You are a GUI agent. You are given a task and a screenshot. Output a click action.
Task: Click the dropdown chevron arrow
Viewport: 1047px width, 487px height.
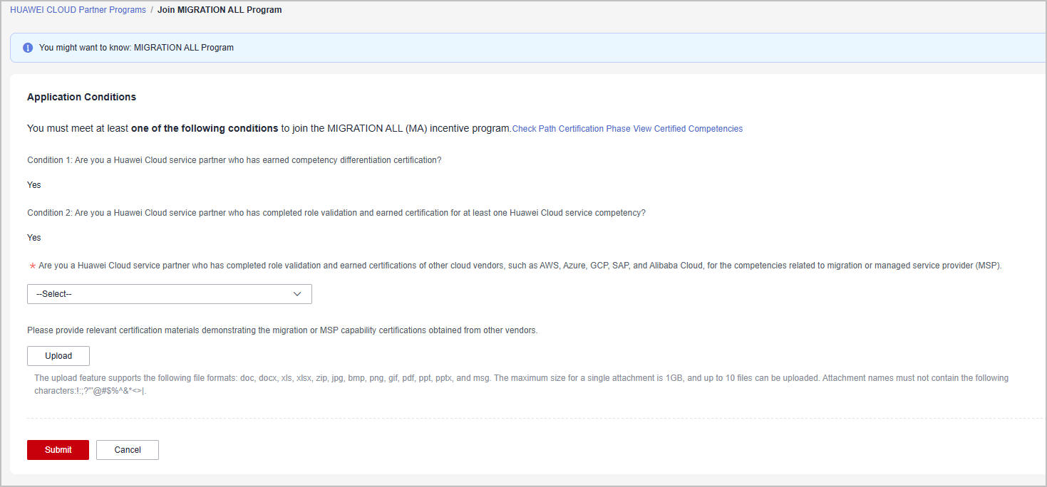pos(298,294)
